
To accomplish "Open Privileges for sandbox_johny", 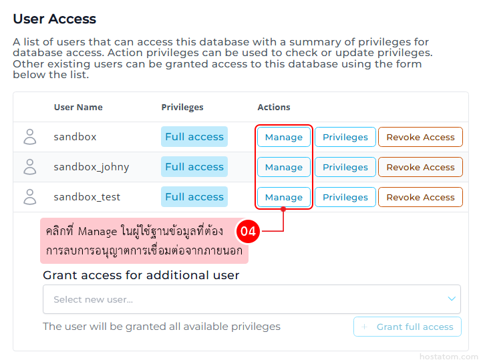I will (345, 167).
